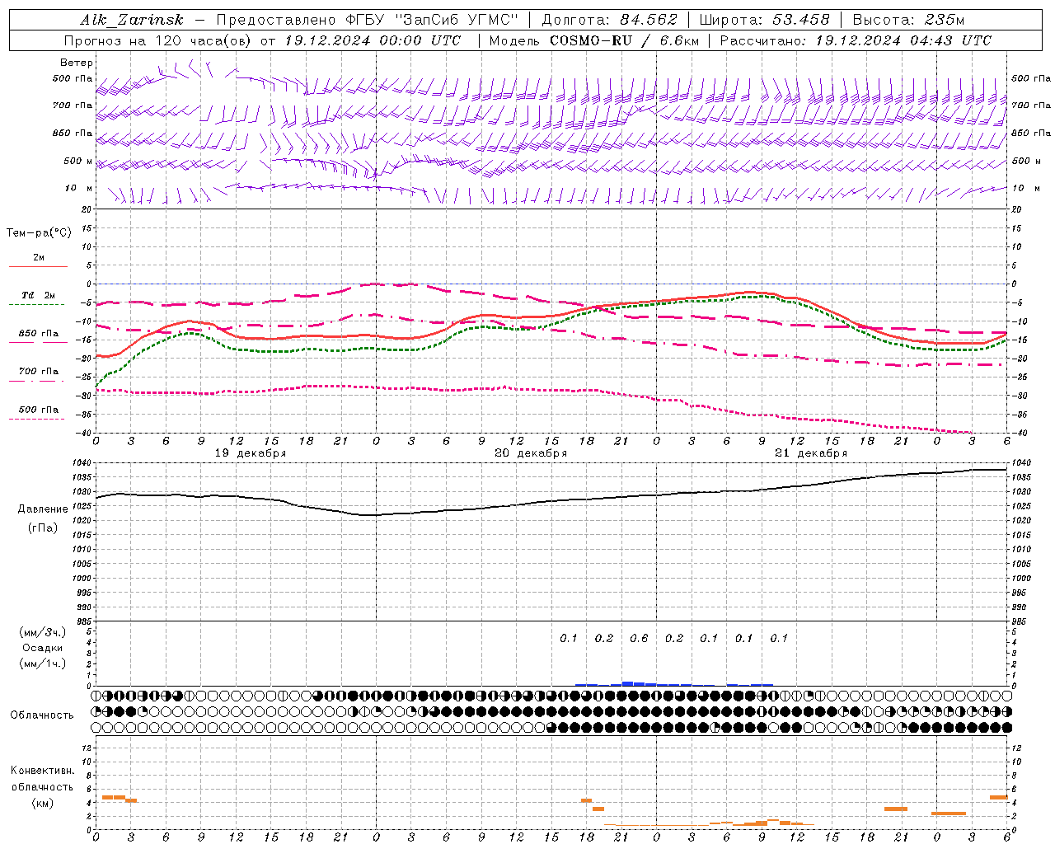The image size is (1055, 844).
Task: Click the '19 декабря' date label
Action: 251,453
